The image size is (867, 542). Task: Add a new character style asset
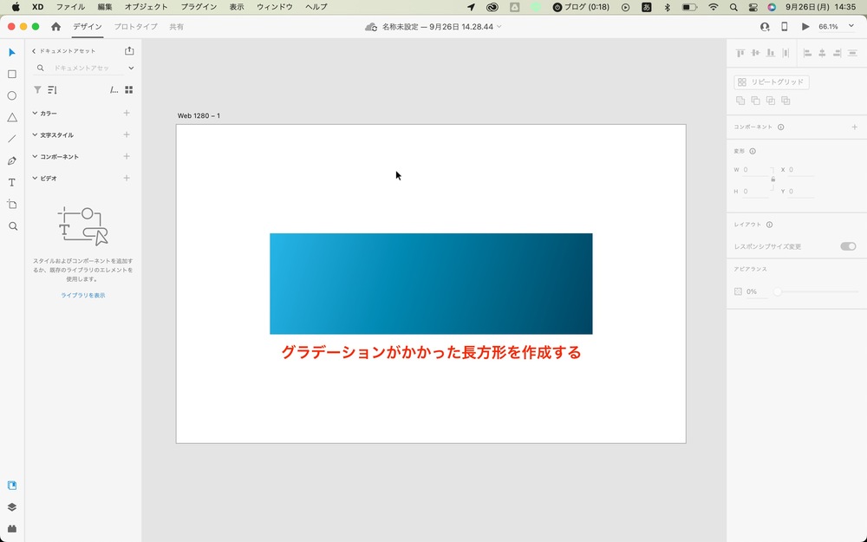point(127,134)
